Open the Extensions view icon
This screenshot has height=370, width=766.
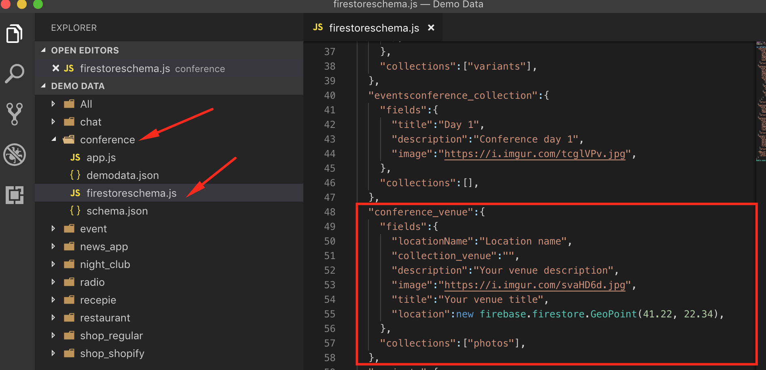pyautogui.click(x=15, y=195)
